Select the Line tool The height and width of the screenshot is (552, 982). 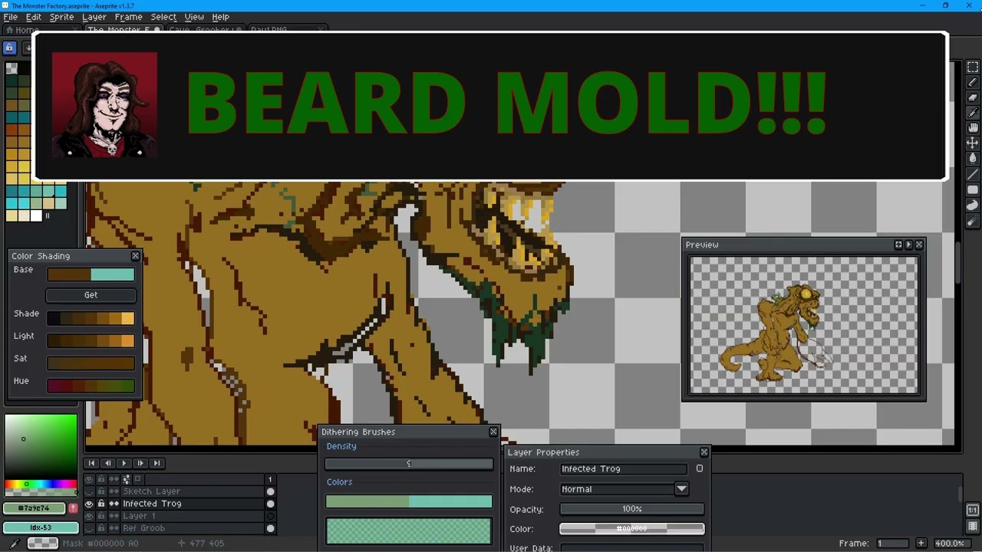click(x=972, y=174)
